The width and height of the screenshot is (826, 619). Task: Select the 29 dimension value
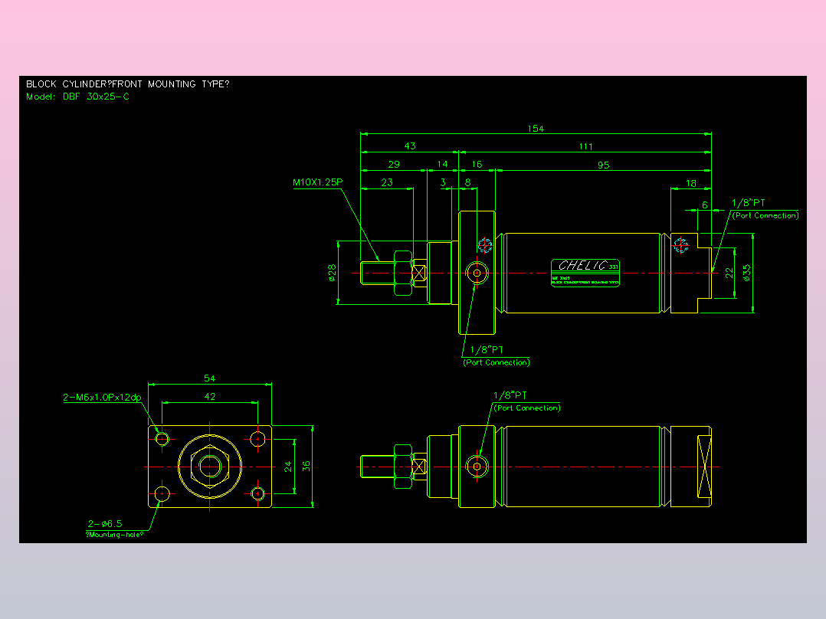pyautogui.click(x=394, y=165)
